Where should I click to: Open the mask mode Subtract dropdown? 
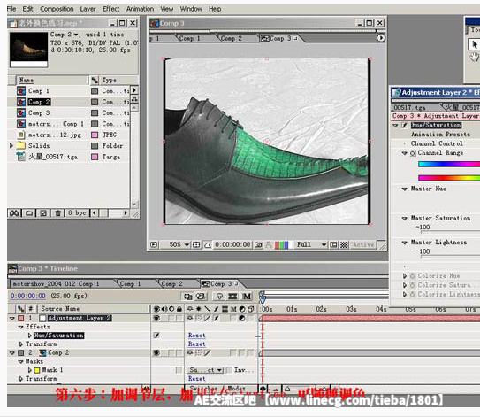(205, 370)
